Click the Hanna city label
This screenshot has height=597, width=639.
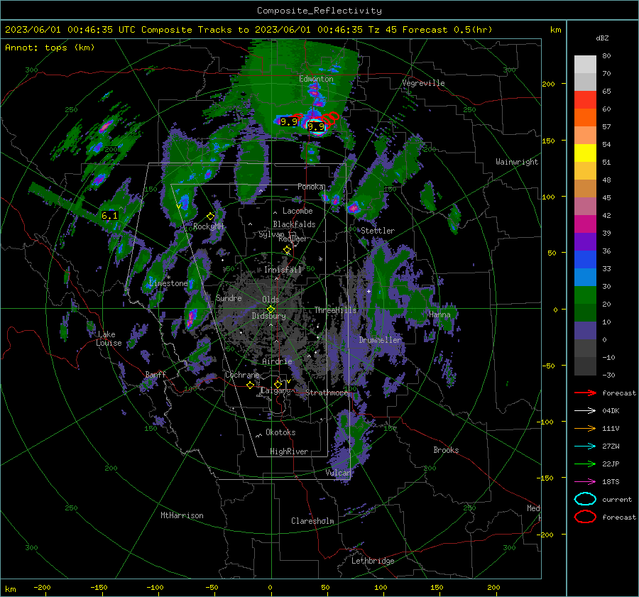click(439, 314)
